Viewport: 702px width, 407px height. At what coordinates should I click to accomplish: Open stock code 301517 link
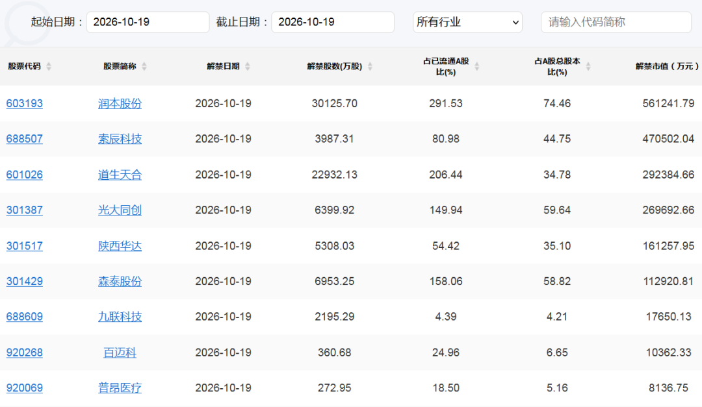[x=25, y=245]
